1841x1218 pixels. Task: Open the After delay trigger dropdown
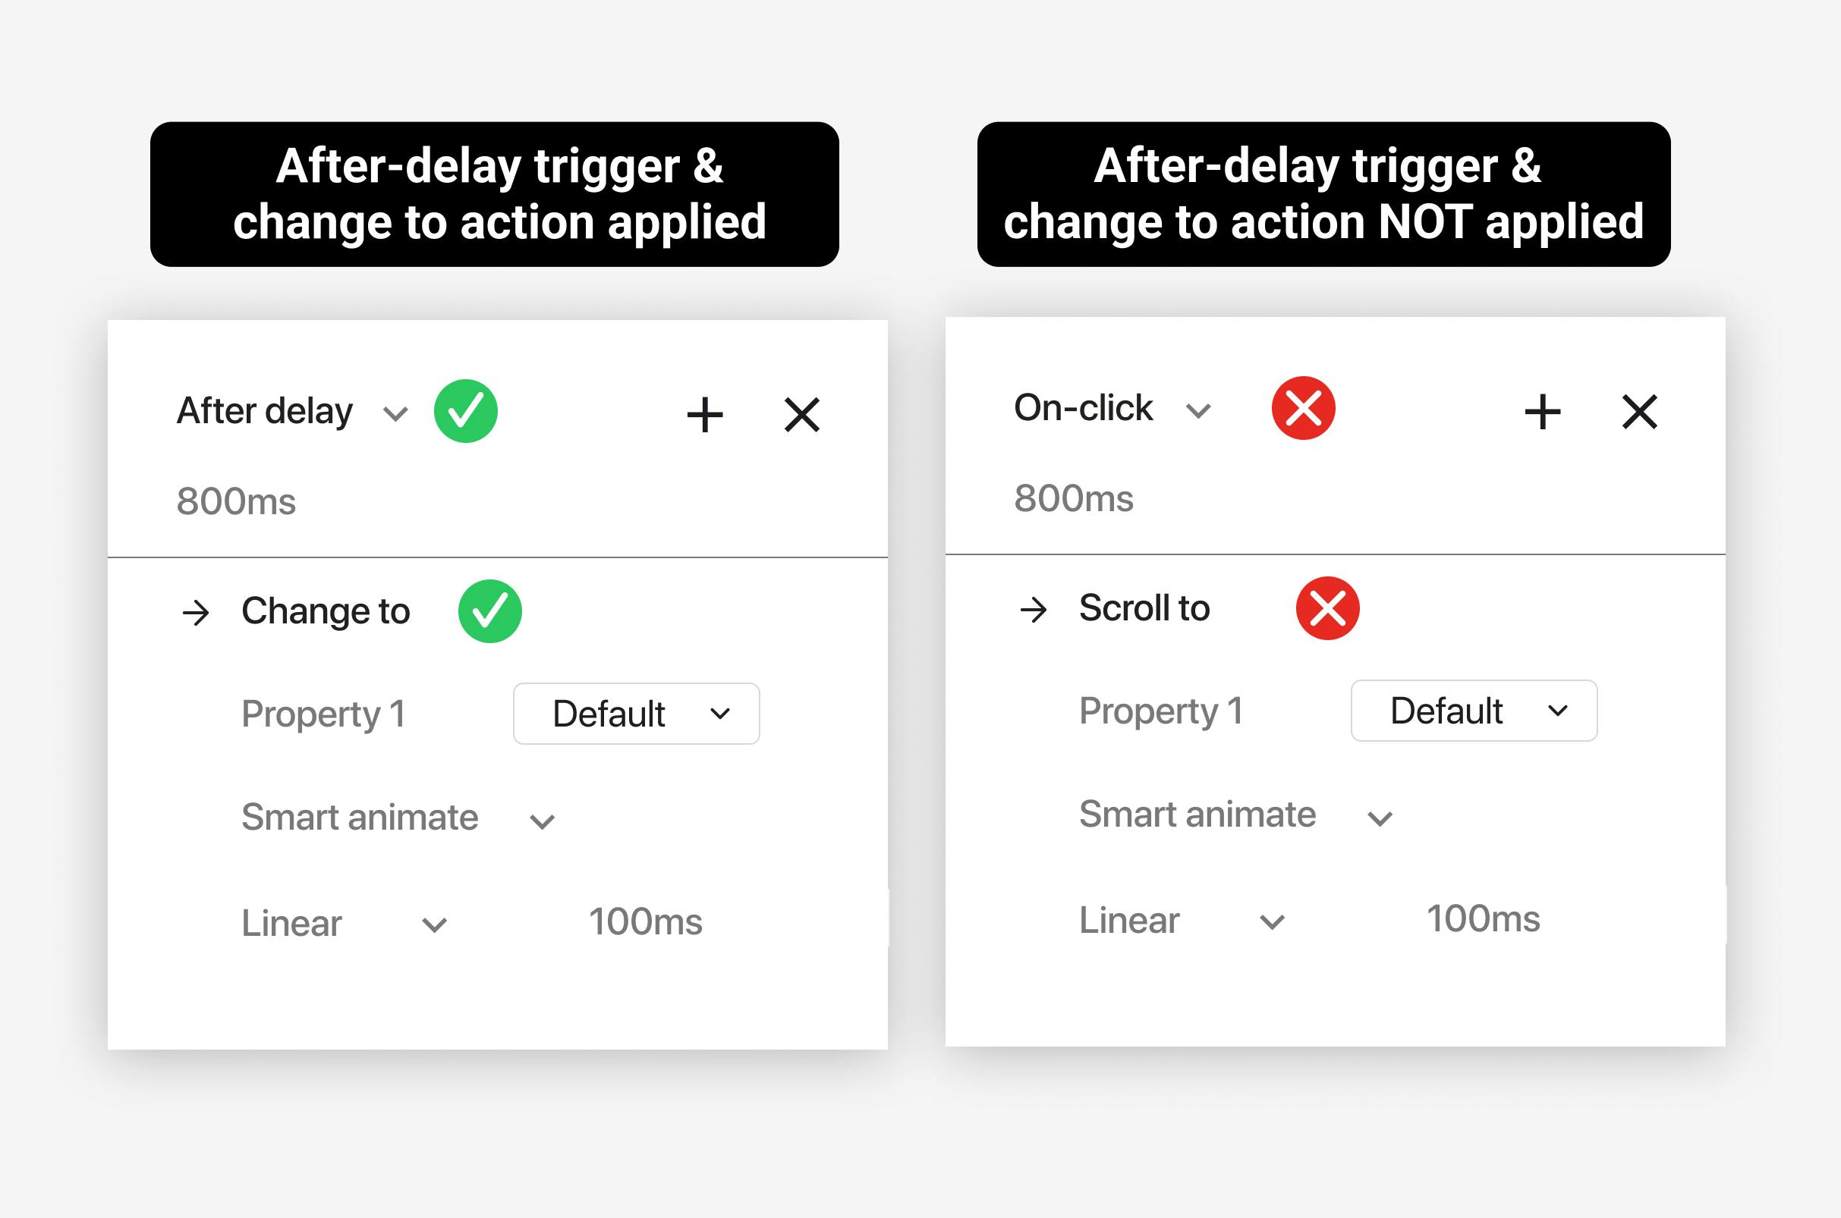395,413
